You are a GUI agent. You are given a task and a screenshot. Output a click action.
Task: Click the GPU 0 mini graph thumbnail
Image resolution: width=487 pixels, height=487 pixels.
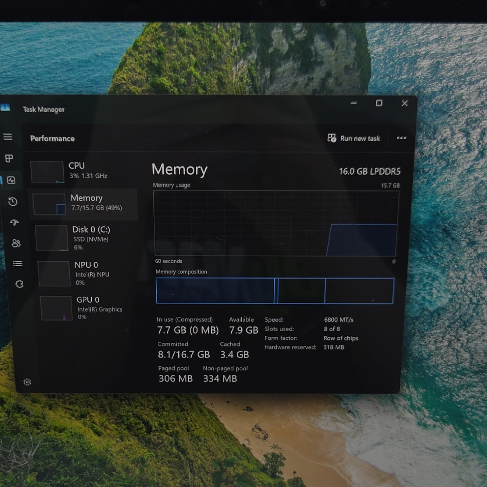56,308
